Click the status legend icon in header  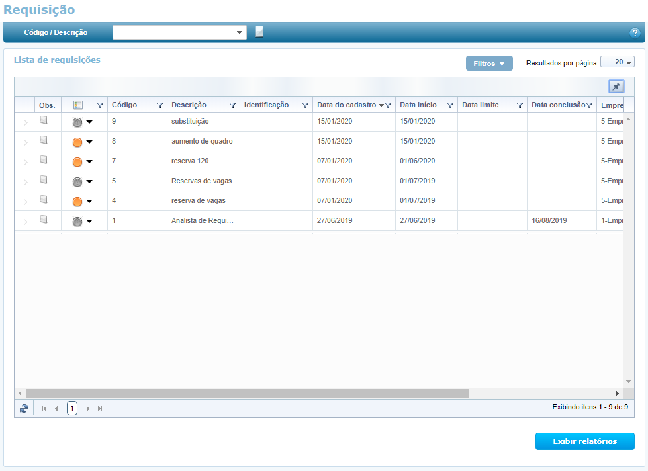pyautogui.click(x=78, y=105)
